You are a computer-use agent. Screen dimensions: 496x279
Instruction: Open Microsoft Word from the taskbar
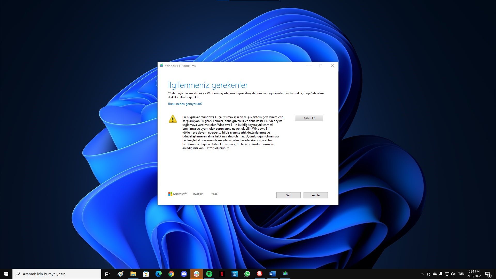pyautogui.click(x=272, y=274)
